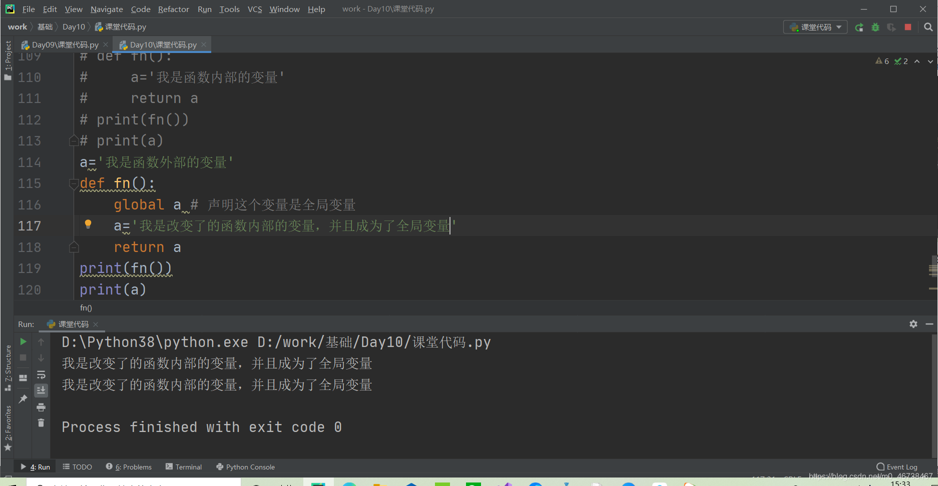Click the yellow lightbulb intention icon
938x486 pixels.
tap(88, 224)
